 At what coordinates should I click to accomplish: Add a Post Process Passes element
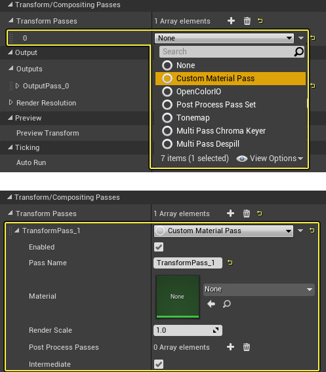coord(230,347)
